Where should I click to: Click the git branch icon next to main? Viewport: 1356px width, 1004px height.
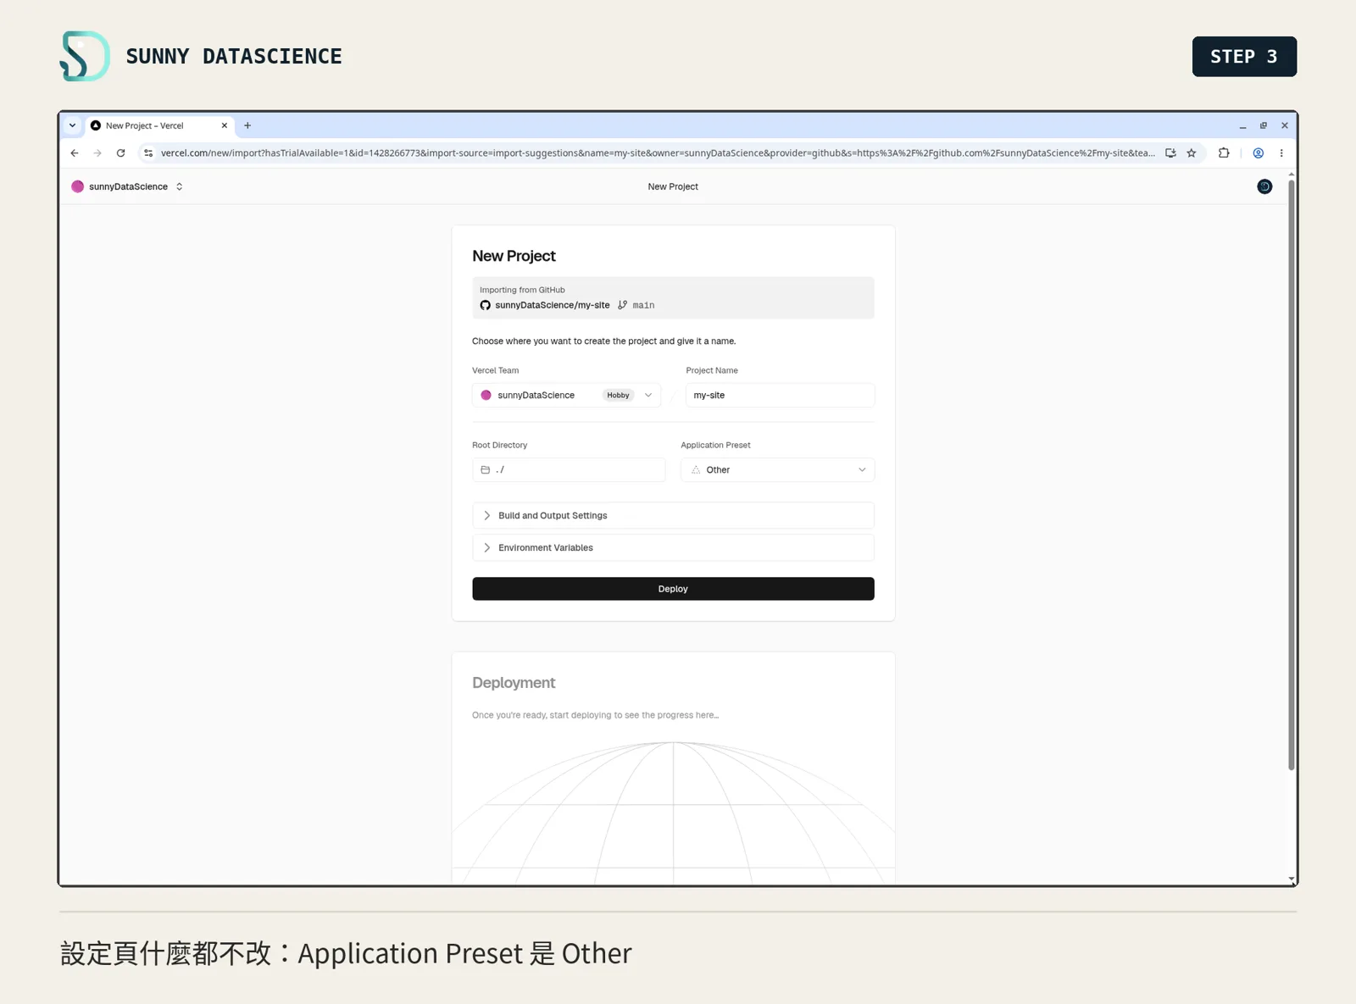click(623, 305)
